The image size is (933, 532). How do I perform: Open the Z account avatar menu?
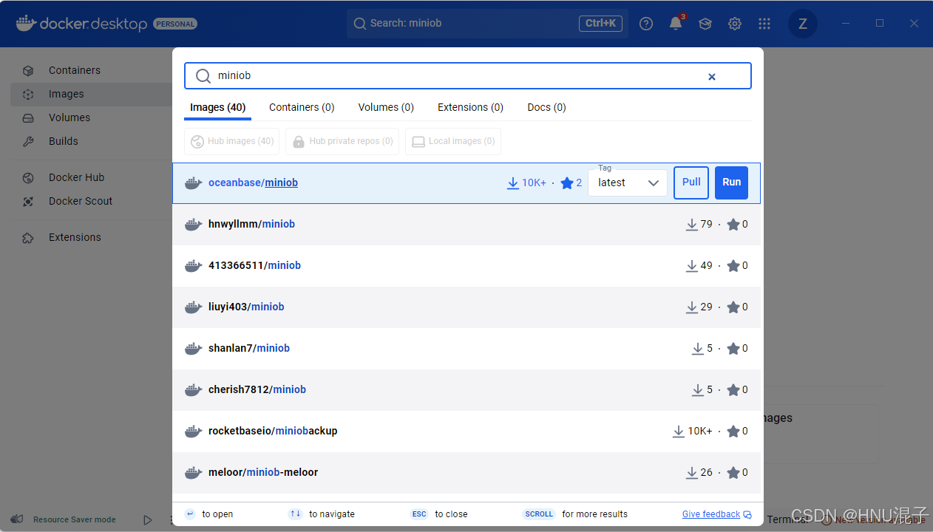(802, 23)
